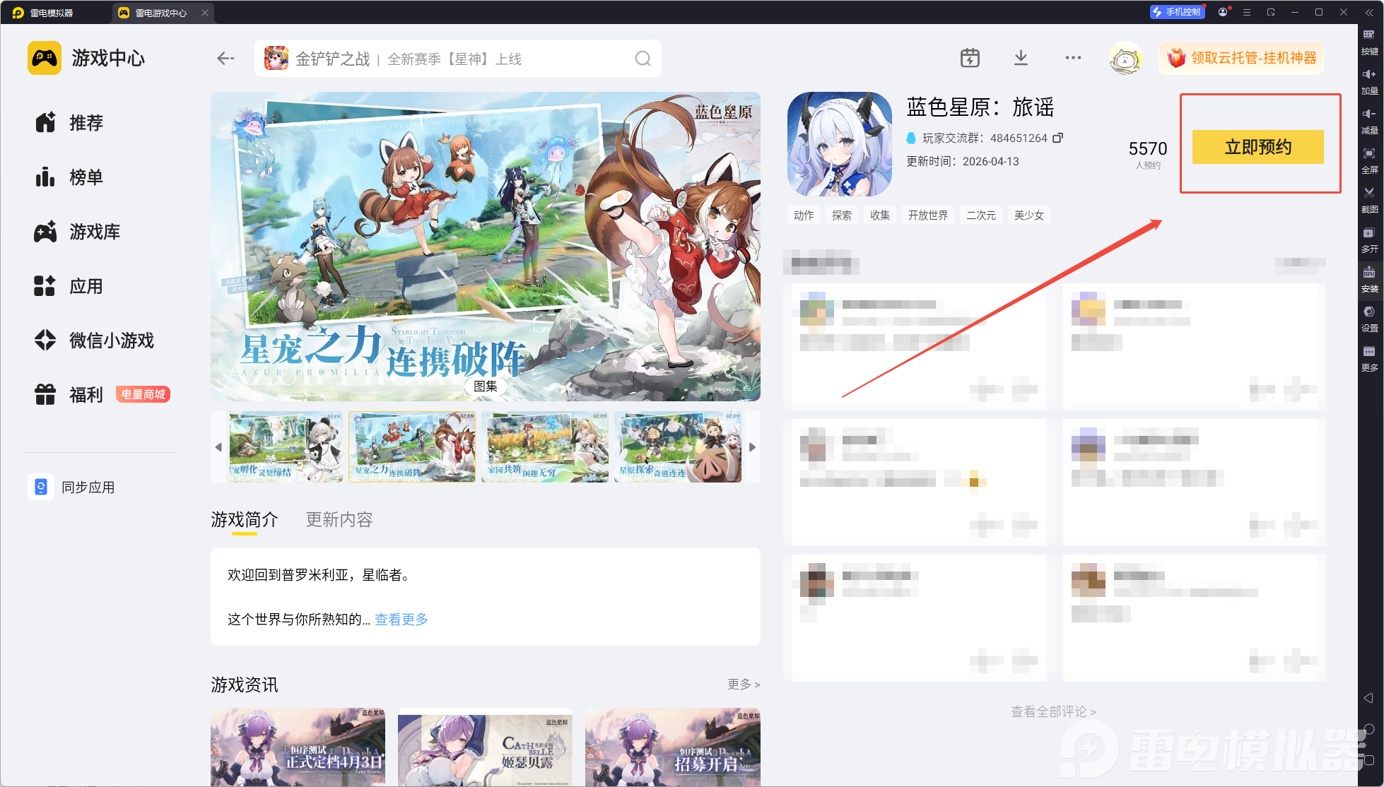Switch to 更新内容 tab
The width and height of the screenshot is (1384, 787).
pyautogui.click(x=339, y=520)
